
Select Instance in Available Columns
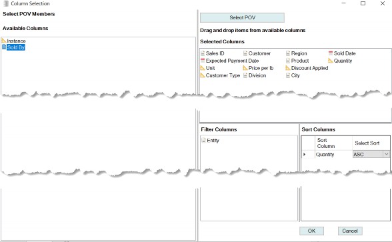point(16,41)
